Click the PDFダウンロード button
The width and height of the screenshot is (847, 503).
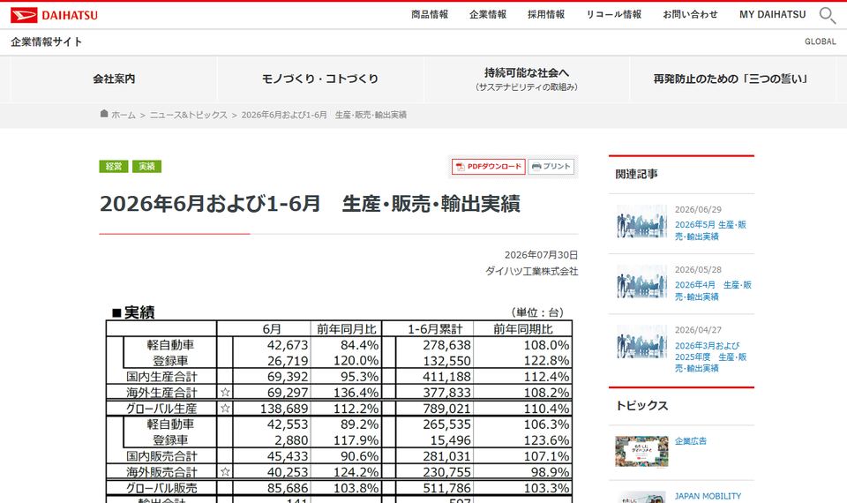tap(488, 167)
